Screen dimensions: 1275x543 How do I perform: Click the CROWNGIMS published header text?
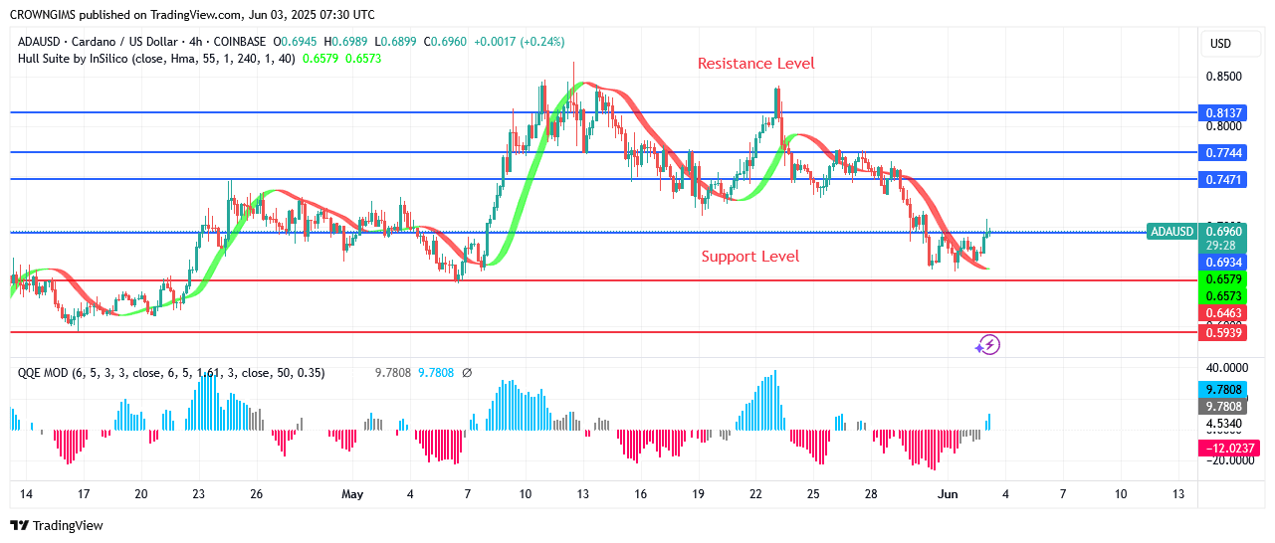click(192, 15)
